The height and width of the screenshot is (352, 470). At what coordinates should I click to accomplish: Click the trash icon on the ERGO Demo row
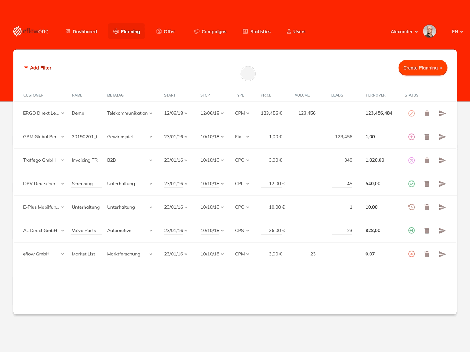[427, 113]
